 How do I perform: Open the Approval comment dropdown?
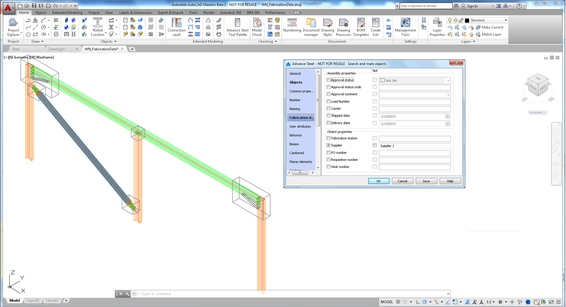point(415,95)
